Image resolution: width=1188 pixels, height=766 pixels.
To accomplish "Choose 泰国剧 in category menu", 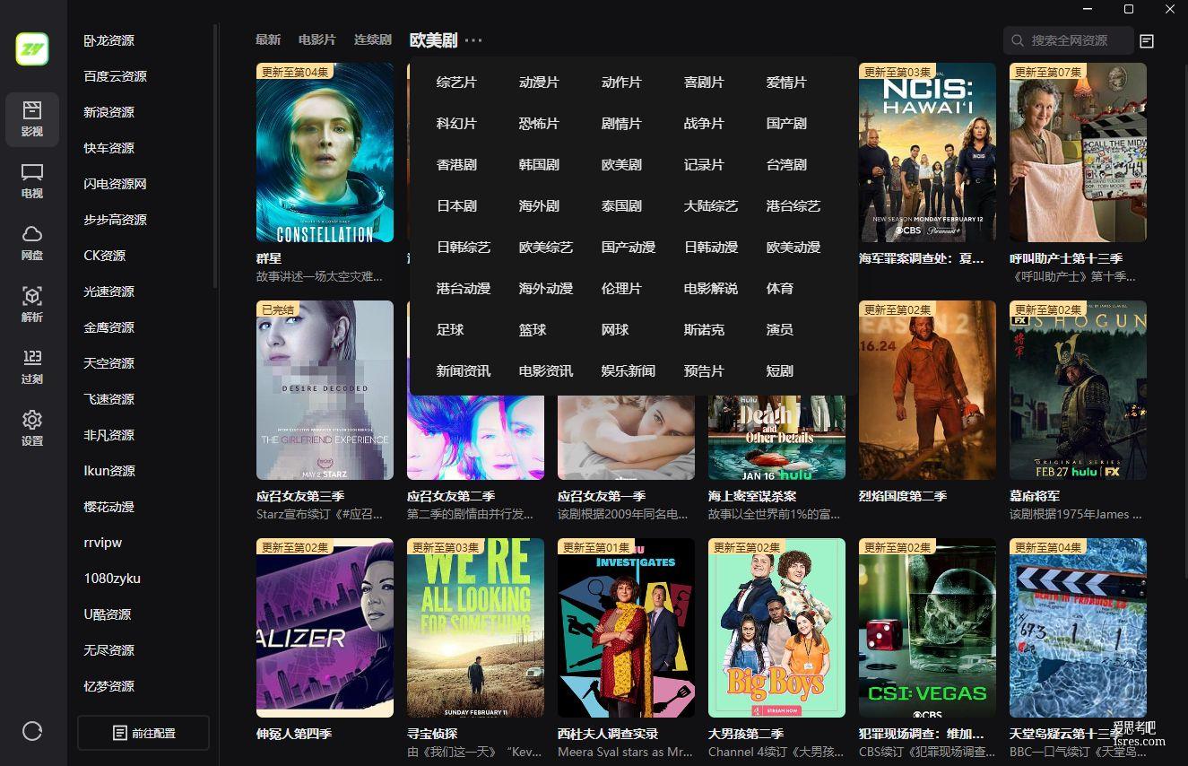I will point(621,205).
